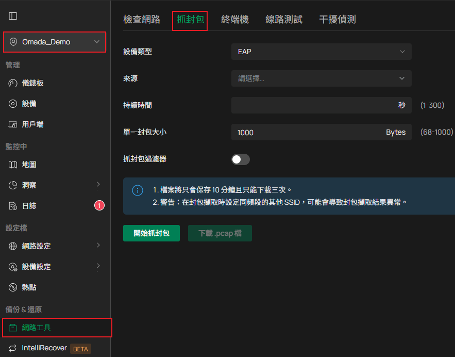The image size is (455, 357).
Task: Click the info icon in notice box
Action: (x=138, y=190)
